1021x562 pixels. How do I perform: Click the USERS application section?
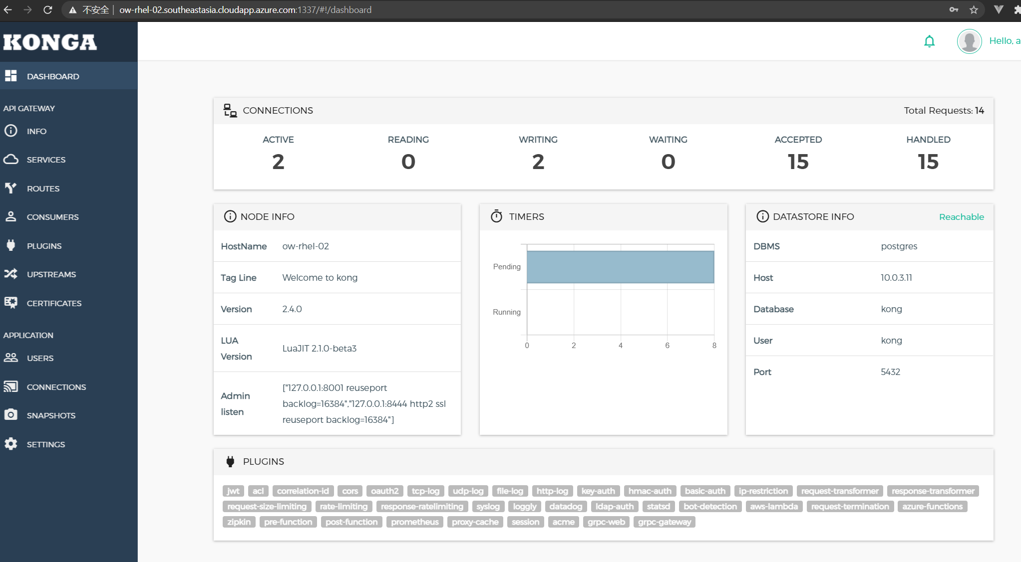coord(39,358)
